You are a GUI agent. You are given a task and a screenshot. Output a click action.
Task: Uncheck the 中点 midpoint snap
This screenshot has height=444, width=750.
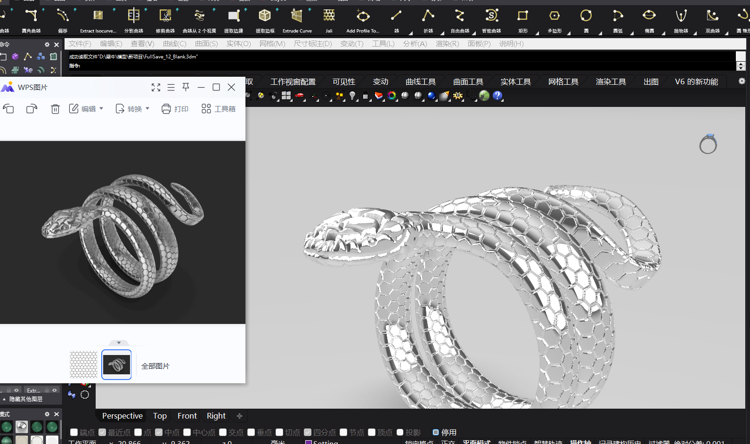159,432
